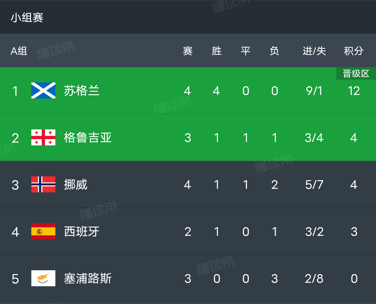Click the 赛 column header
This screenshot has height=304, width=376.
pos(188,51)
